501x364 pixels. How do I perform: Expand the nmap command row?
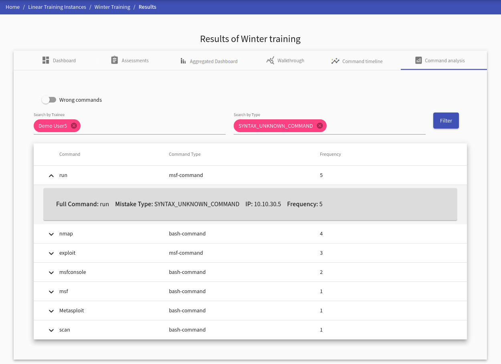(x=51, y=234)
